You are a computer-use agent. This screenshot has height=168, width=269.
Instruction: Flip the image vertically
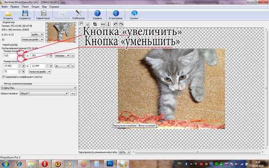[x=108, y=24]
